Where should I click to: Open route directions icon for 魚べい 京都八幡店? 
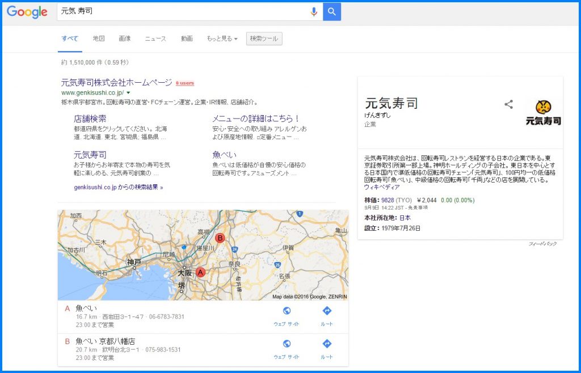326,344
